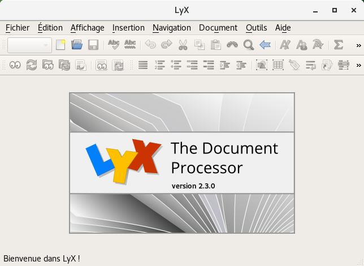The width and height of the screenshot is (364, 266).
Task: Click the LyX splash banner image
Action: (182, 163)
